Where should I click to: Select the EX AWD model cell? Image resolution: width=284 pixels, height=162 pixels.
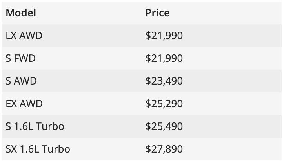[24, 104]
